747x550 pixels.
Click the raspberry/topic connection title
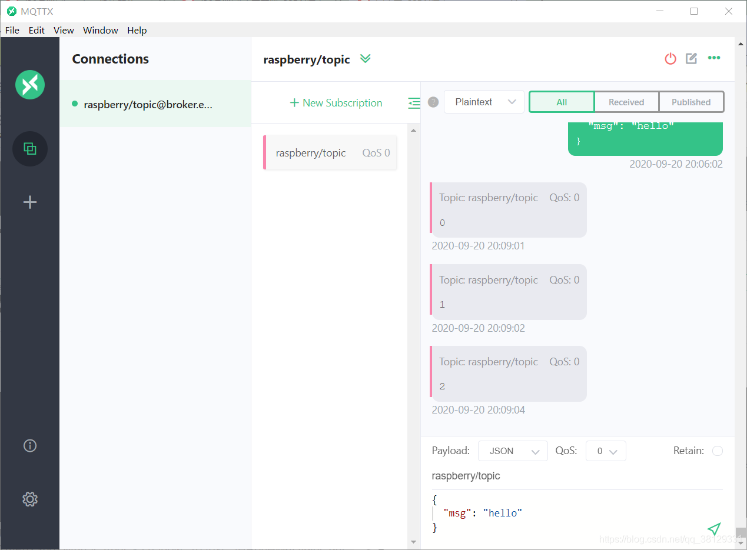pyautogui.click(x=307, y=59)
